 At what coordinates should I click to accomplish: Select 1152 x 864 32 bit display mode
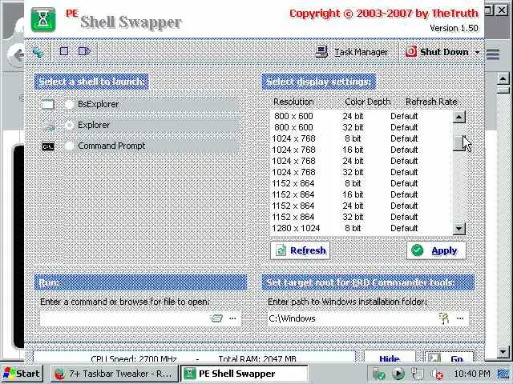coord(362,217)
